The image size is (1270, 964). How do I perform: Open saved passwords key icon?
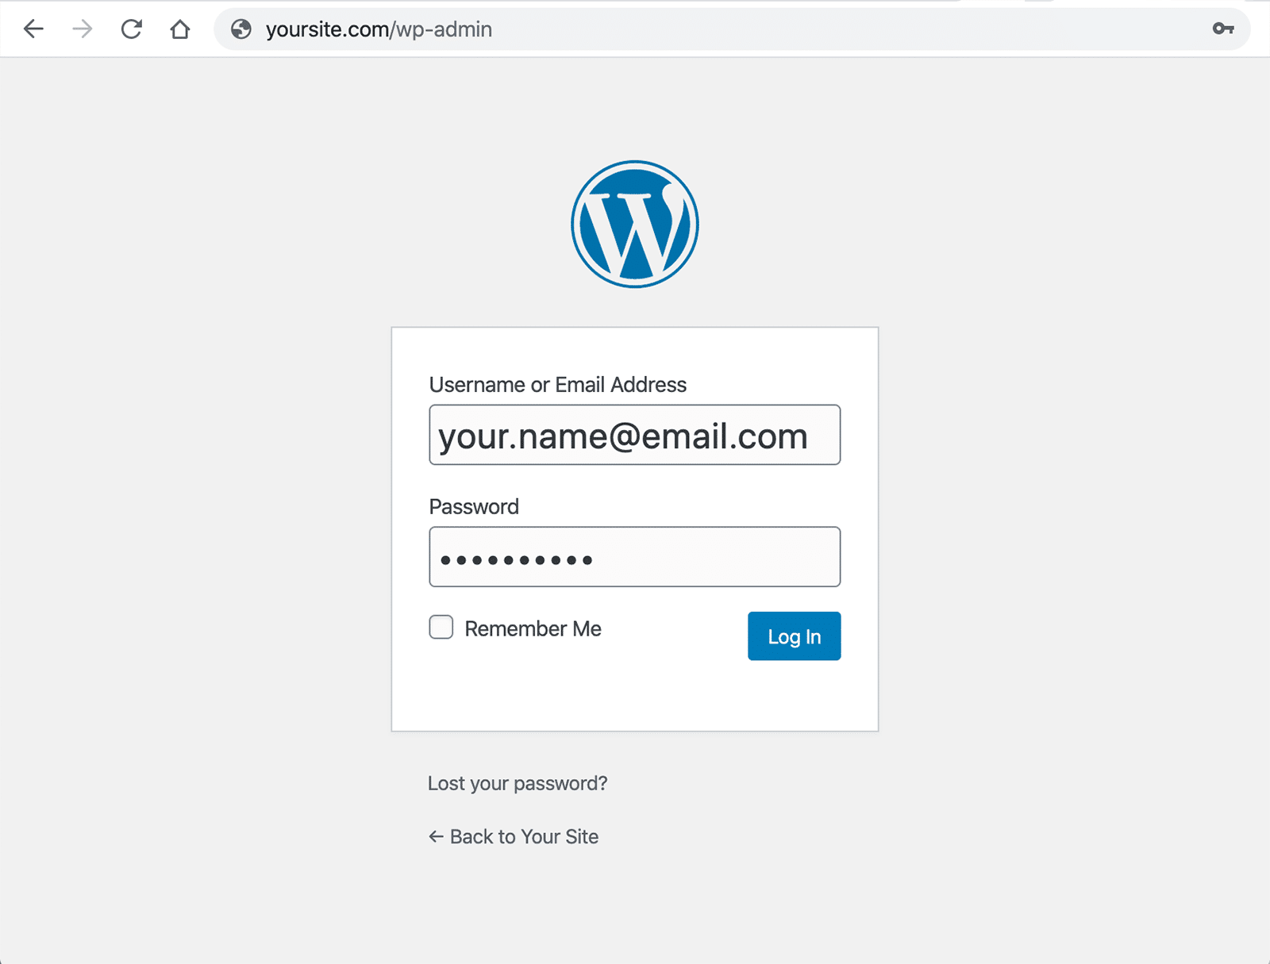pos(1223,29)
